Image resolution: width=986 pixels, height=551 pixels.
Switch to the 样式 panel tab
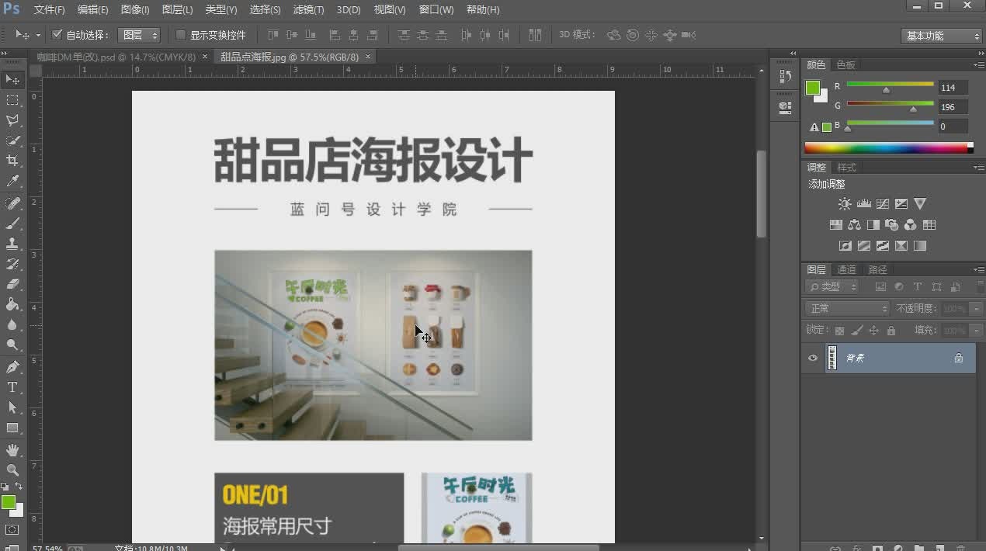point(846,168)
